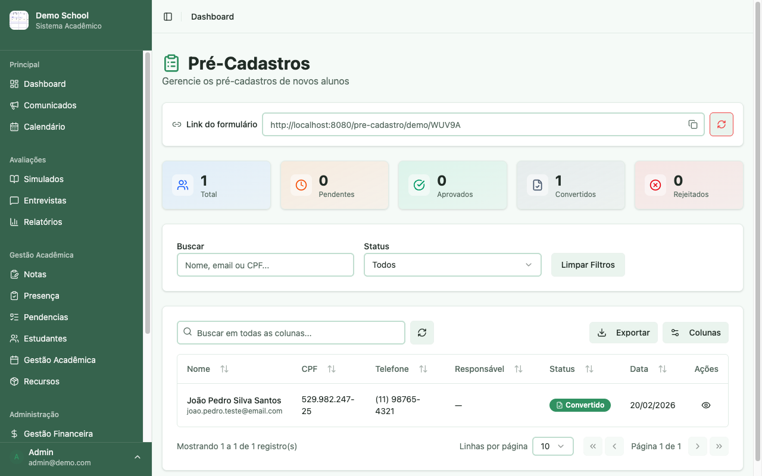
Task: Click the Limpar Filtros button
Action: pyautogui.click(x=588, y=265)
